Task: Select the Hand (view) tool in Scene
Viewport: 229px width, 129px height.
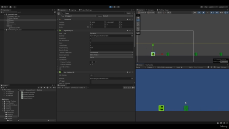Action: 138,18
